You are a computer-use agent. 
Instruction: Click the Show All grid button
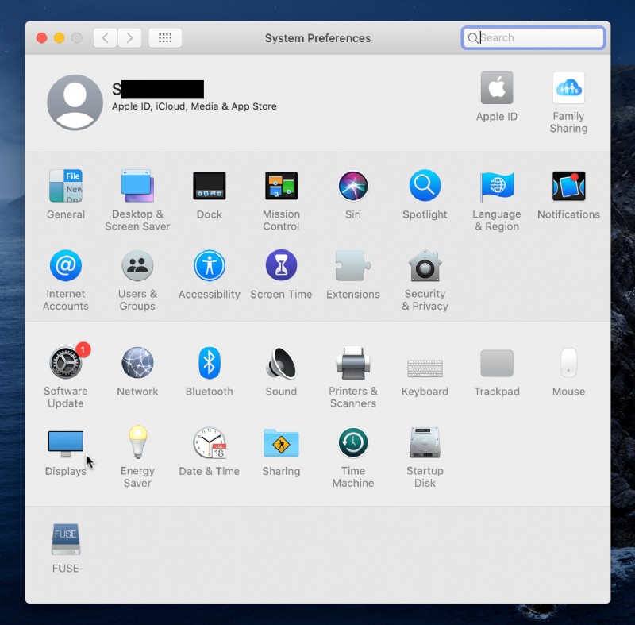(165, 37)
